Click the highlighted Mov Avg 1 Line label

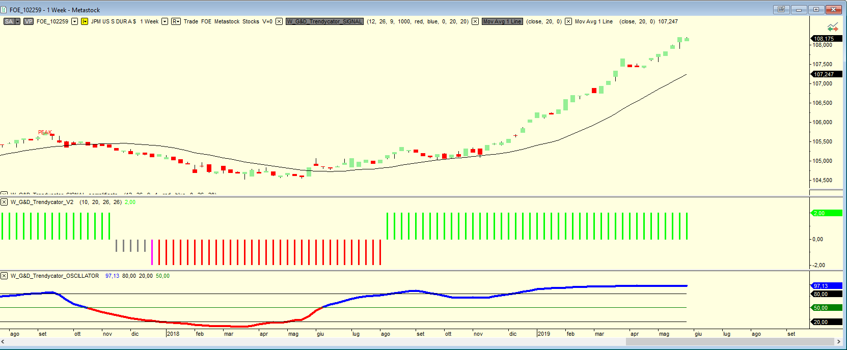click(x=502, y=21)
